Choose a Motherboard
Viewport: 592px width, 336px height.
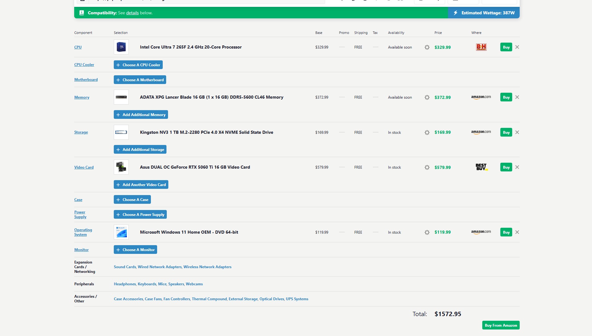[x=140, y=80]
